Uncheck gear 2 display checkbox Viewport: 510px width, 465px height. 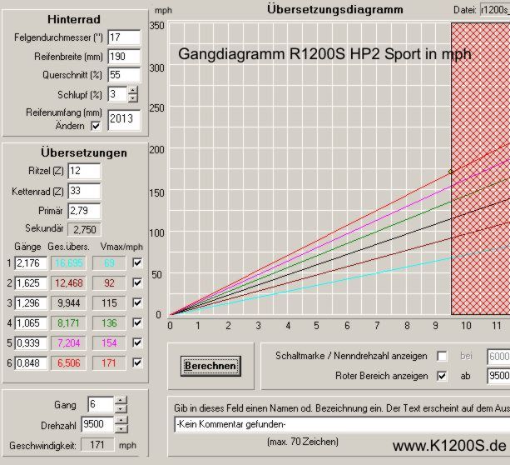(137, 282)
